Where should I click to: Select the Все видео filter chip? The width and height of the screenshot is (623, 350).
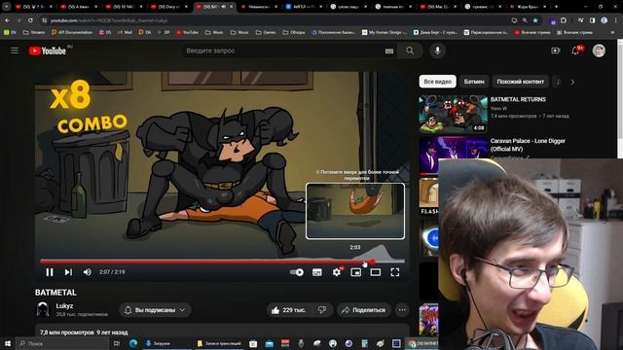pyautogui.click(x=437, y=82)
